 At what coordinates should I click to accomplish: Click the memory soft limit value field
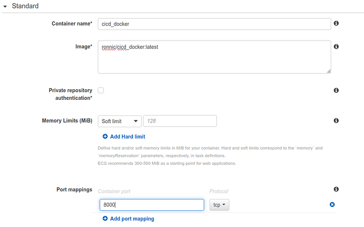coord(179,121)
